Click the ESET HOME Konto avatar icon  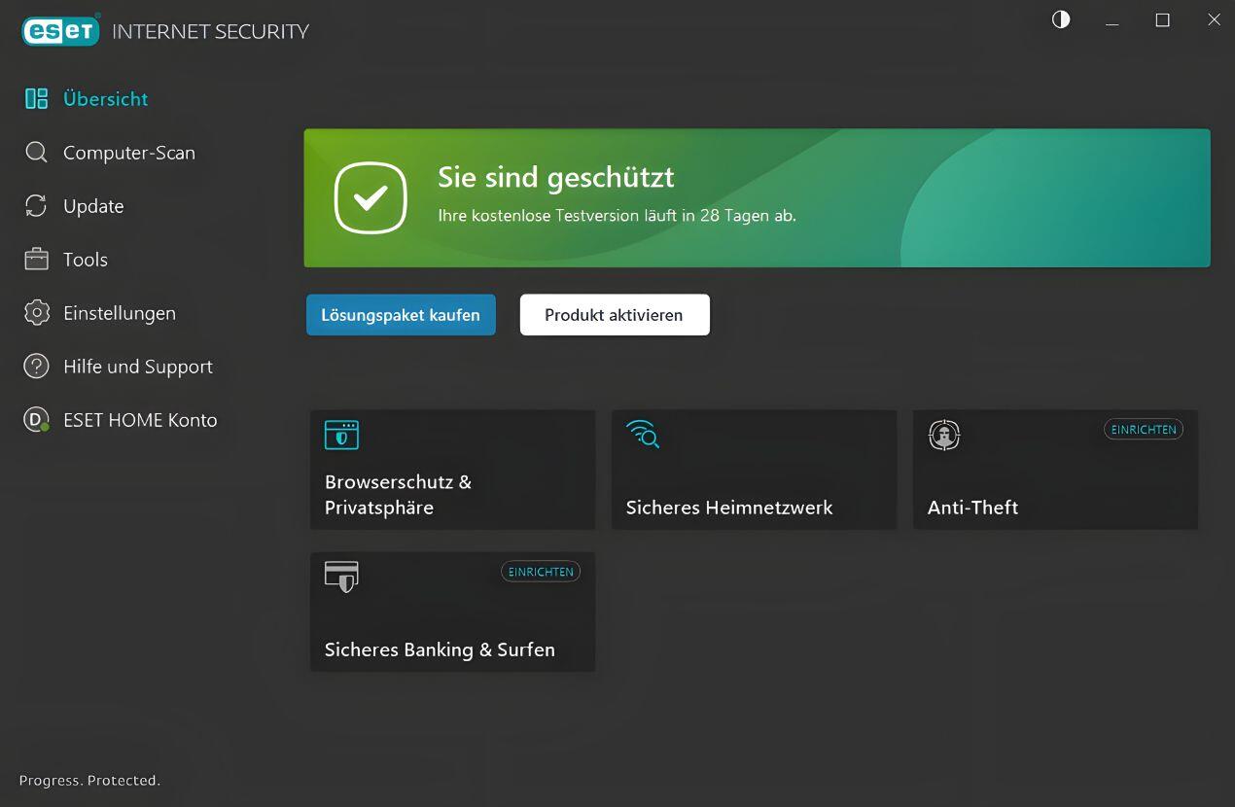(x=36, y=420)
